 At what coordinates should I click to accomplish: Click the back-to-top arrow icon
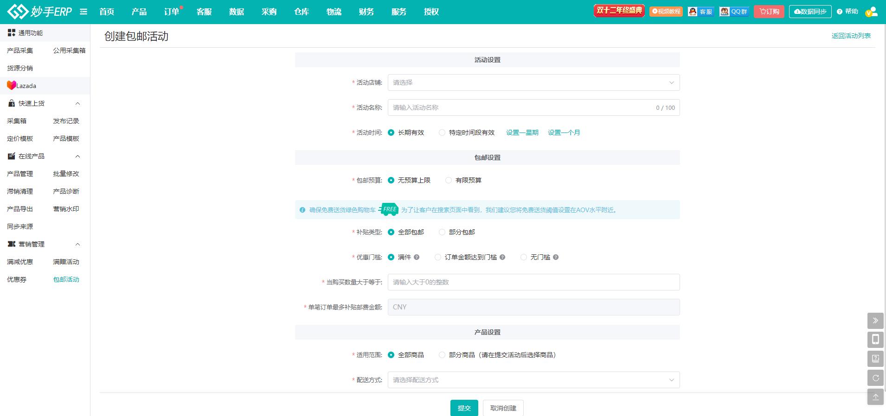click(x=875, y=397)
